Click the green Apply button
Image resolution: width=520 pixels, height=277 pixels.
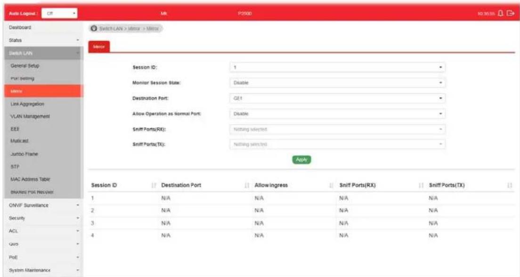[301, 160]
